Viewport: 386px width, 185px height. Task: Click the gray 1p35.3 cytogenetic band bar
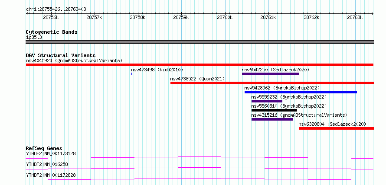[x=200, y=42]
